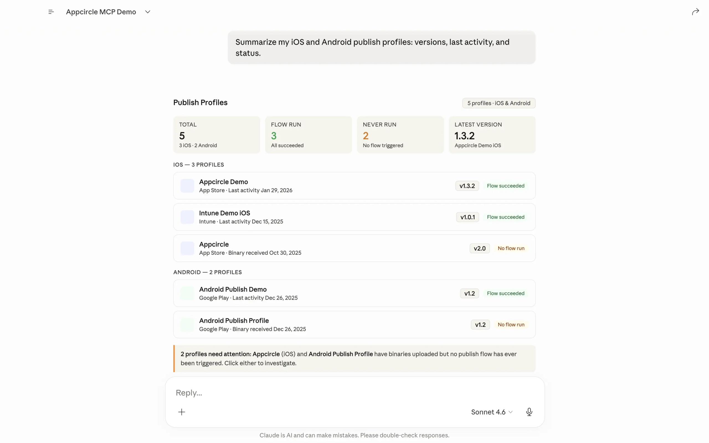Open the Appcircle Demo profile row
The height and width of the screenshot is (443, 709).
[x=354, y=186]
